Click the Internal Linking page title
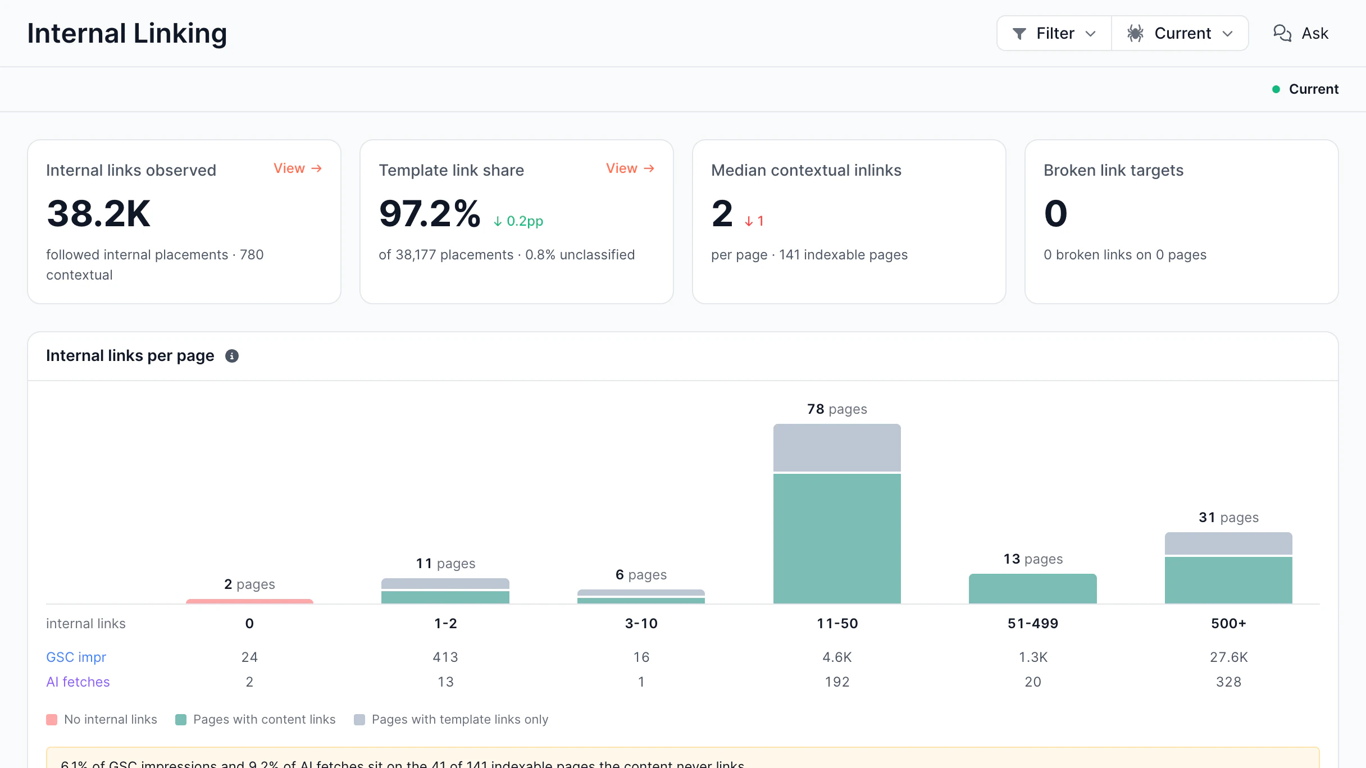 click(127, 33)
